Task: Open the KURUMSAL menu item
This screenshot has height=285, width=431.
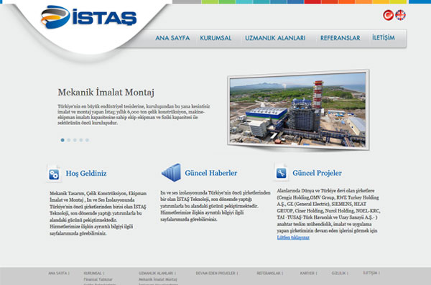Action: (215, 38)
